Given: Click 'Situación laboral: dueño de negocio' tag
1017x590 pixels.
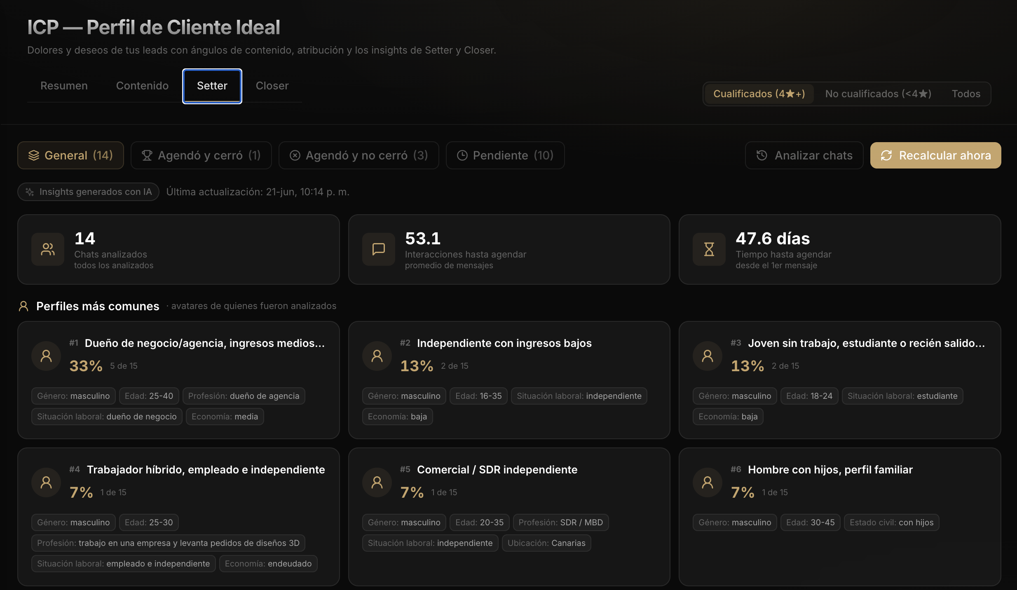Looking at the screenshot, I should 107,417.
